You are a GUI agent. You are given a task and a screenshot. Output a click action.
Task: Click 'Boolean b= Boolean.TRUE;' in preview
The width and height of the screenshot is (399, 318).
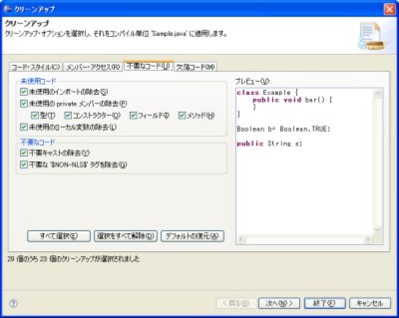pyautogui.click(x=283, y=129)
